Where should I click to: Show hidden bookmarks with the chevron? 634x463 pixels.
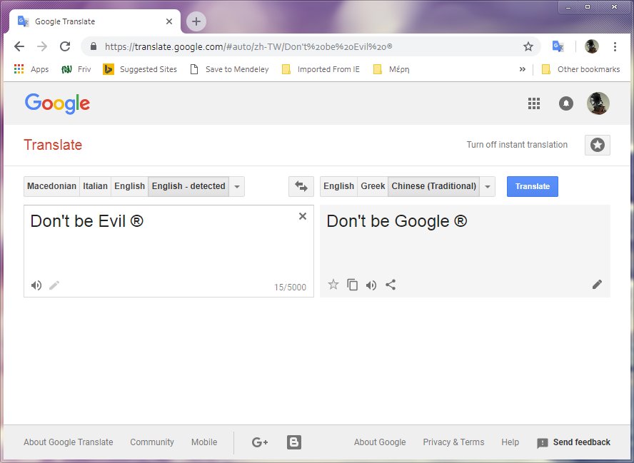coord(523,69)
